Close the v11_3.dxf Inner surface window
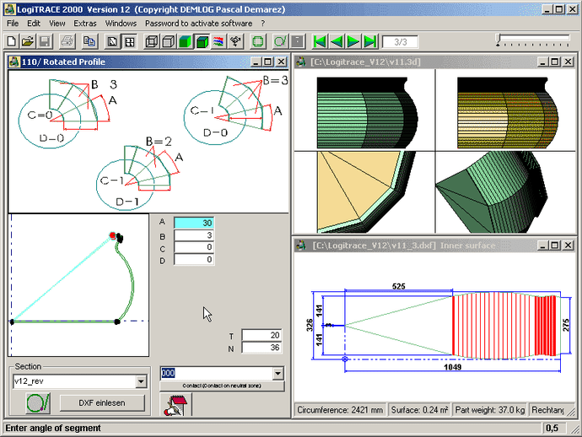The image size is (582, 437). [x=568, y=245]
